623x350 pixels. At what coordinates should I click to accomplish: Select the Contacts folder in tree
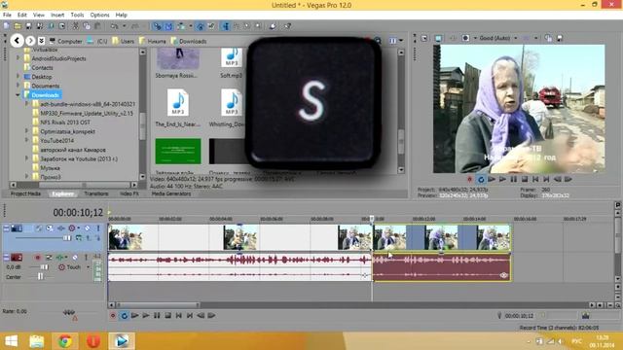42,67
